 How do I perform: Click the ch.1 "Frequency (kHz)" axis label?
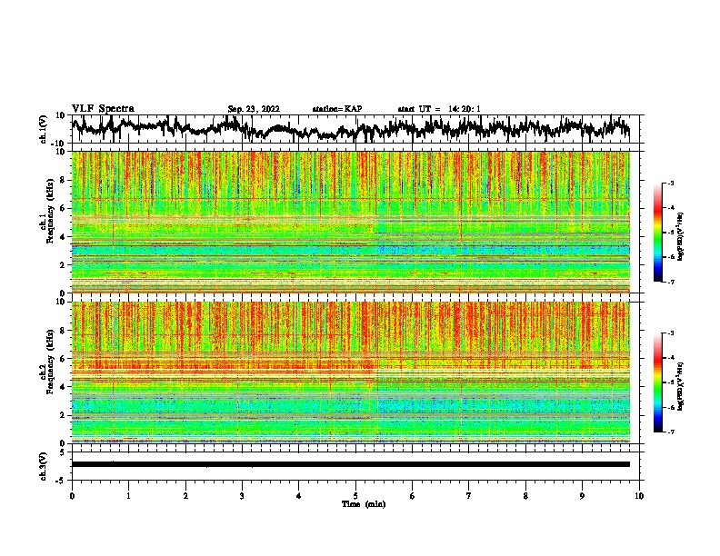click(x=50, y=212)
